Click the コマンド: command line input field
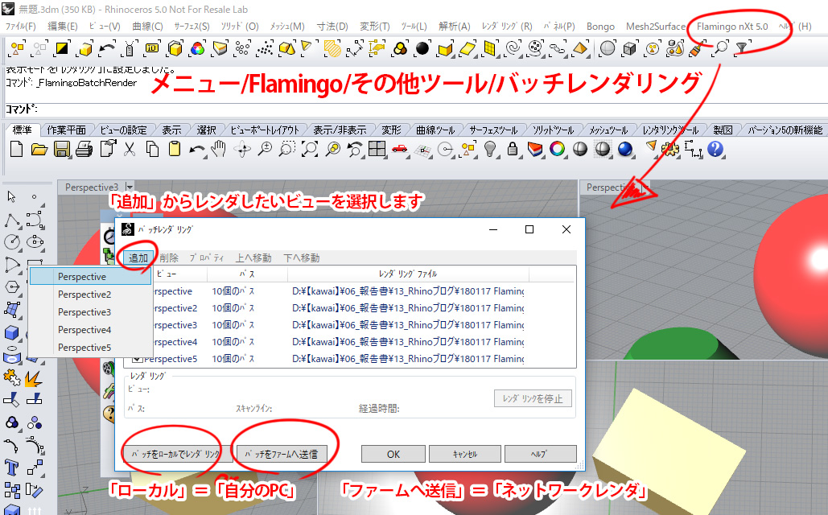The height and width of the screenshot is (515, 828). pos(415,109)
